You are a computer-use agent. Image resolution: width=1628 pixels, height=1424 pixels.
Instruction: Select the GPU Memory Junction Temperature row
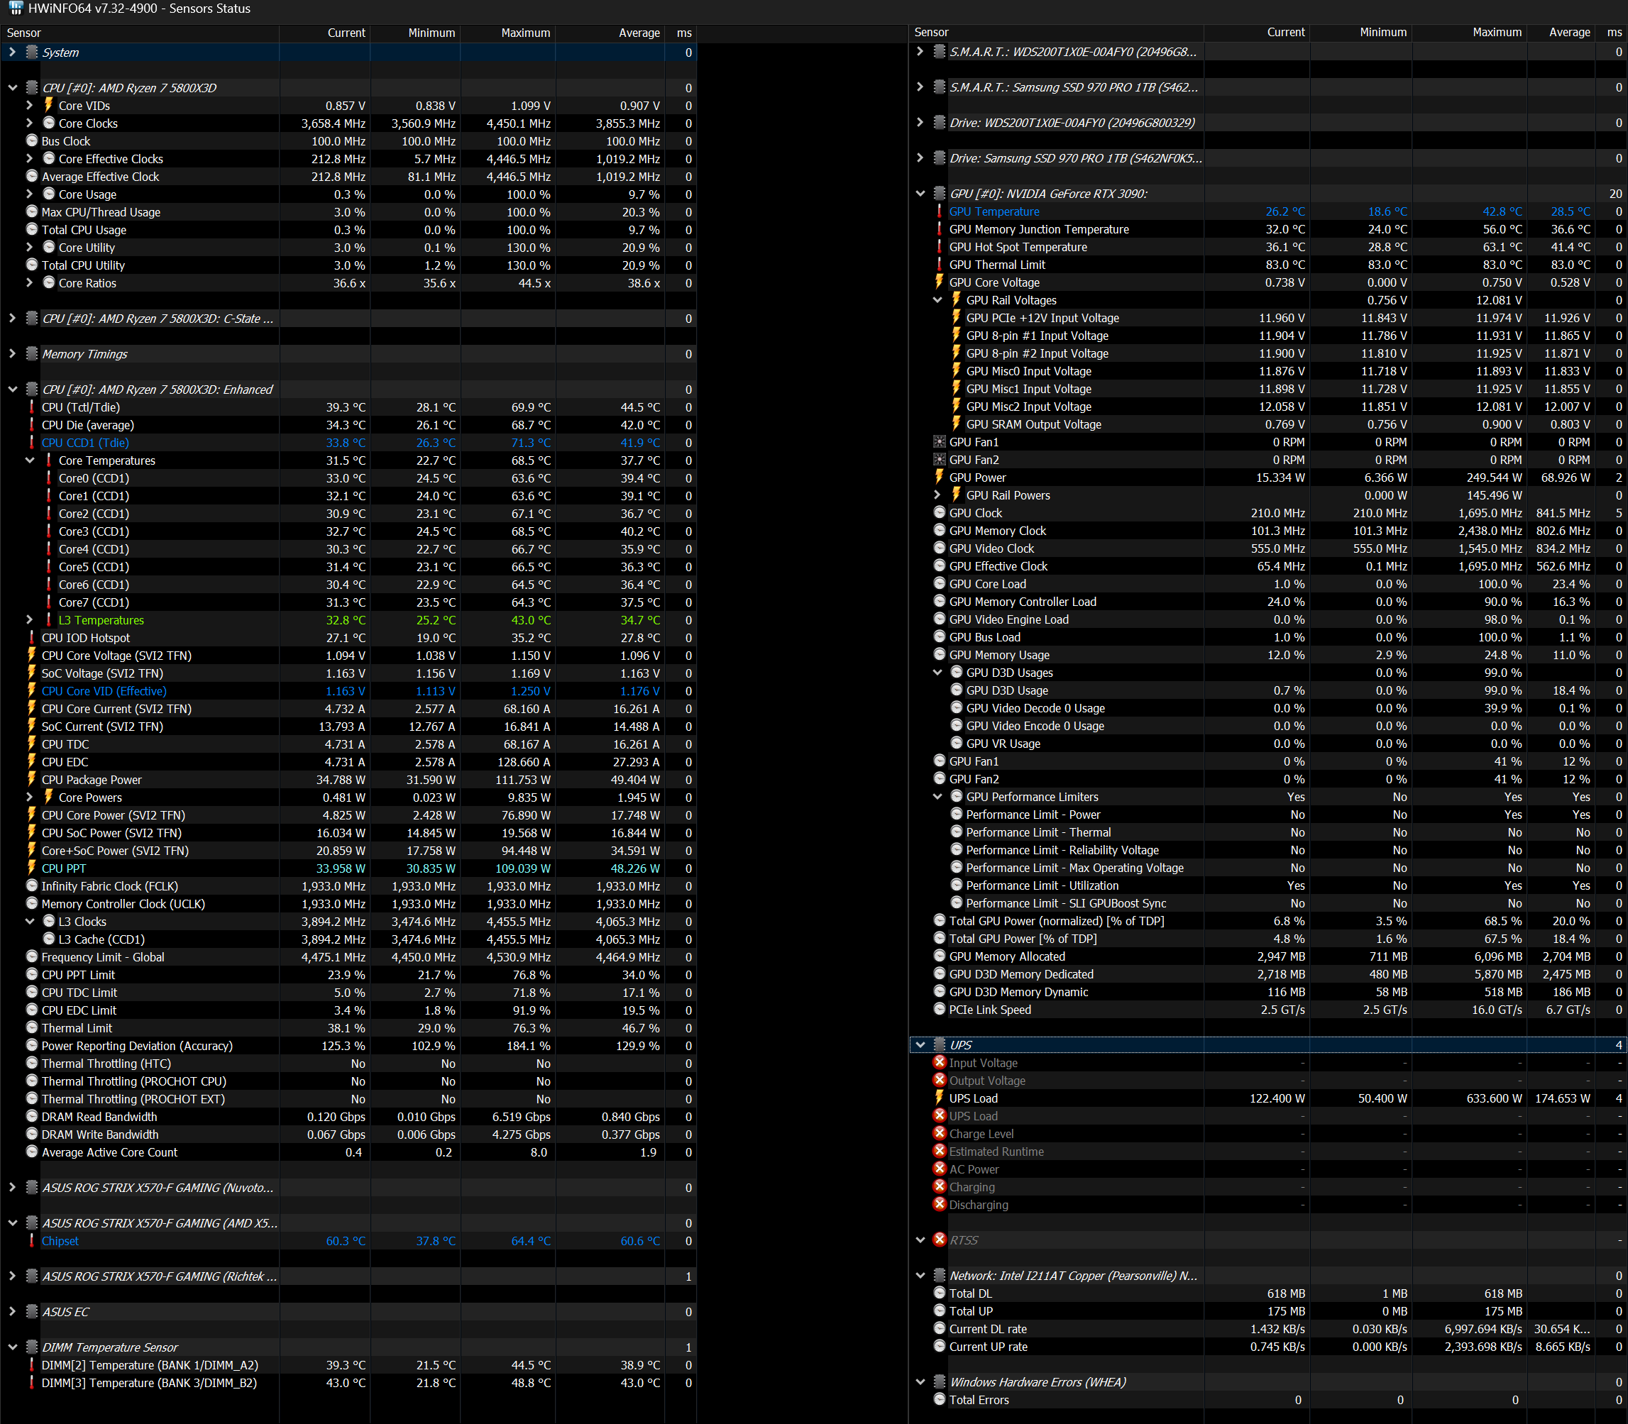[x=1269, y=229]
